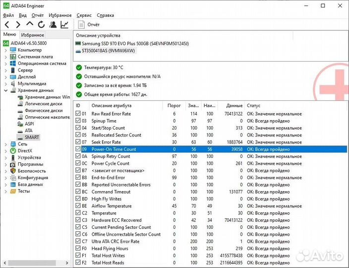
Task: Collapse the Хранение данных tree node
Action: point(6,90)
